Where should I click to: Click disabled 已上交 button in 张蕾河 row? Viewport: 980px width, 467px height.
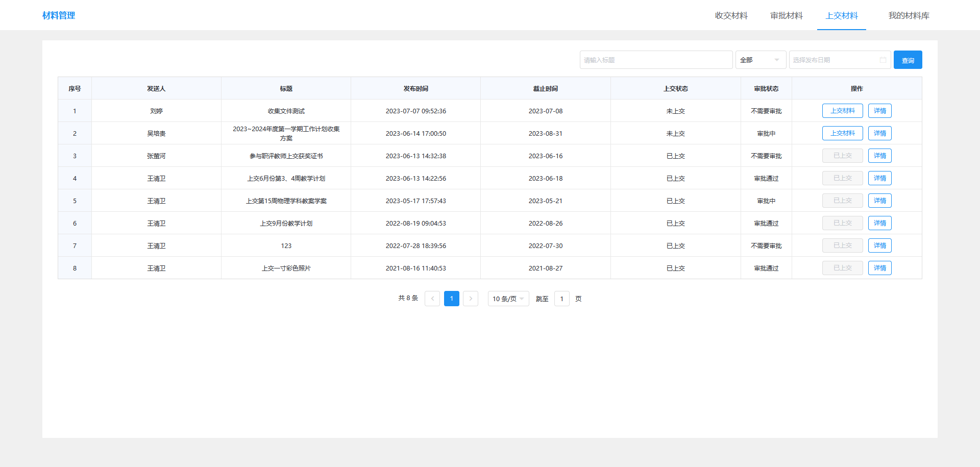pos(842,156)
